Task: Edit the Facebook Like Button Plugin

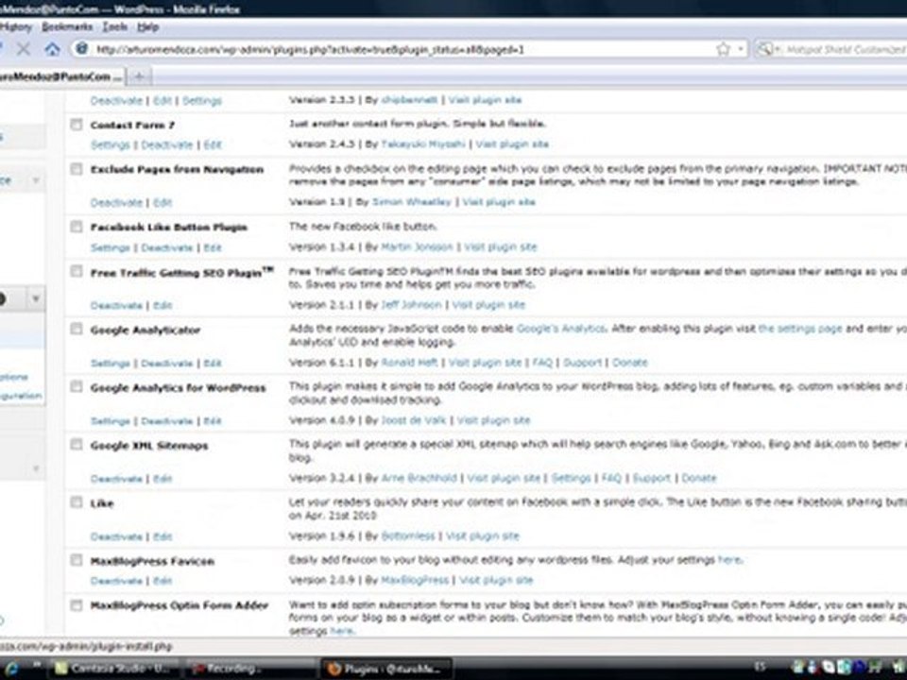Action: point(213,247)
